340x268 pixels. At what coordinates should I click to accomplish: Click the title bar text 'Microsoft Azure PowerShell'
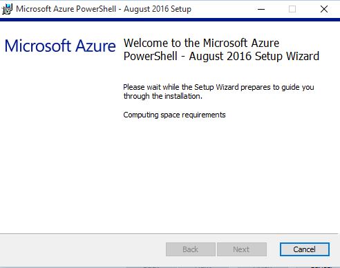click(66, 9)
